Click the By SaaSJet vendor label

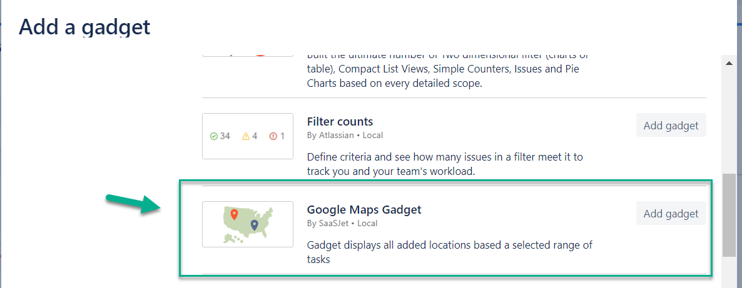point(342,223)
